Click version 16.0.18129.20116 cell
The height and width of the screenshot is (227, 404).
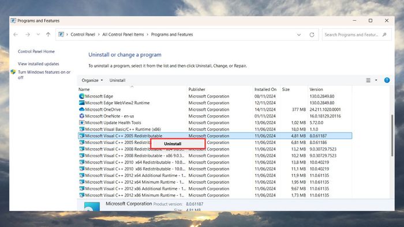[325, 116]
